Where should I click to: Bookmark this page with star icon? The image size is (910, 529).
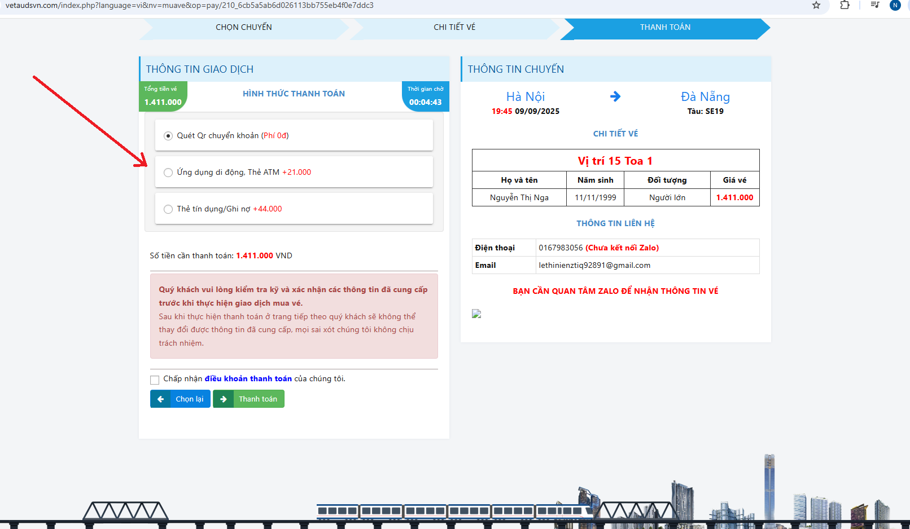click(x=816, y=5)
